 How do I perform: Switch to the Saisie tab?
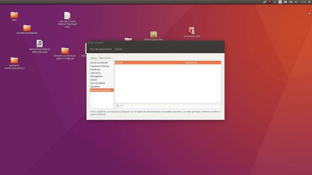tap(93, 58)
